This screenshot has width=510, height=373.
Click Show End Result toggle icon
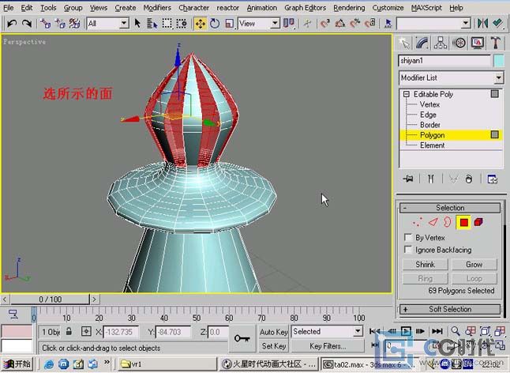click(x=430, y=179)
